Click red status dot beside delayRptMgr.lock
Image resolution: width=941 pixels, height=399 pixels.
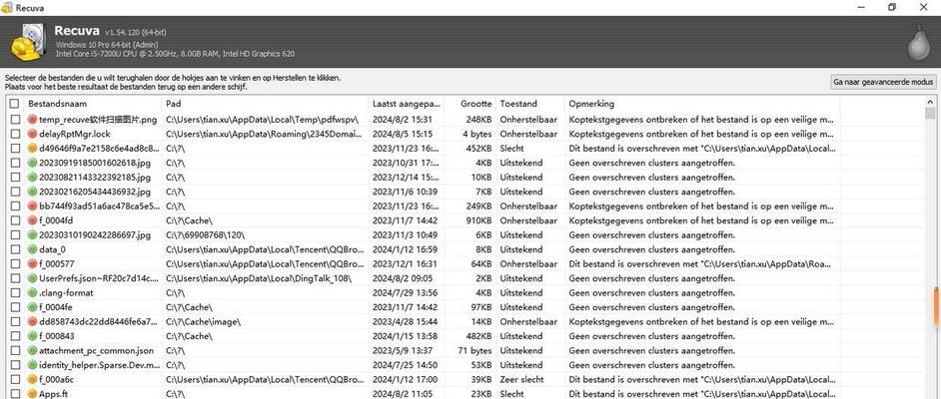click(x=32, y=134)
